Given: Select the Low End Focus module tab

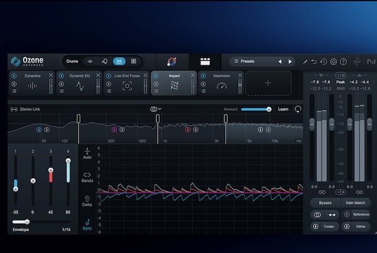Looking at the screenshot, I should coord(127,83).
